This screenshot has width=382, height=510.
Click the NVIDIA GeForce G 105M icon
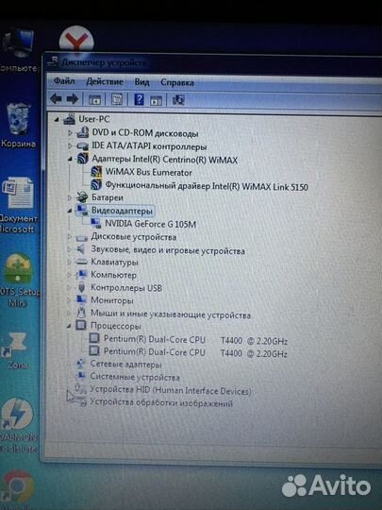coord(95,223)
